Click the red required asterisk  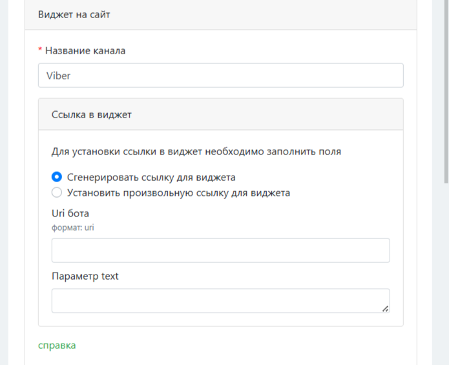40,50
